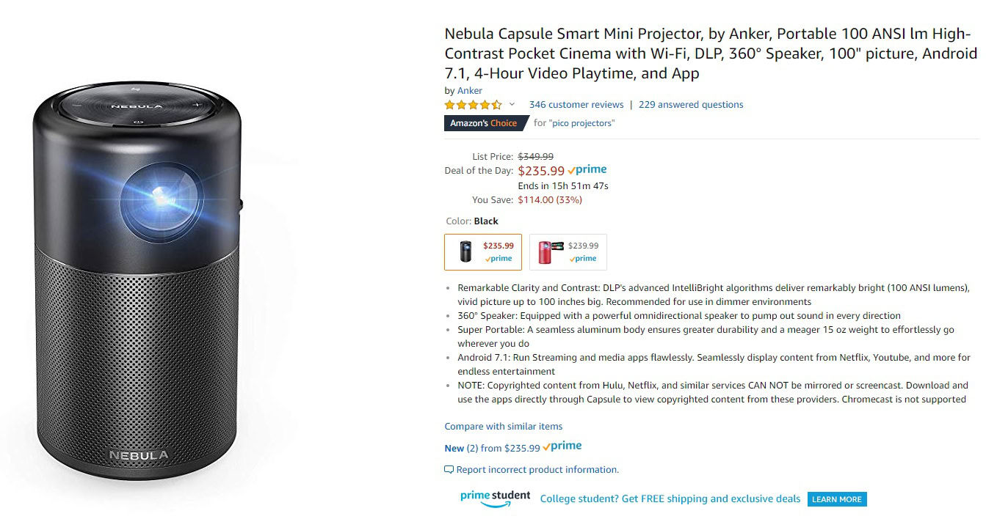Open the 346 customer reviews link
Screen dimensions: 986x530
click(x=576, y=105)
